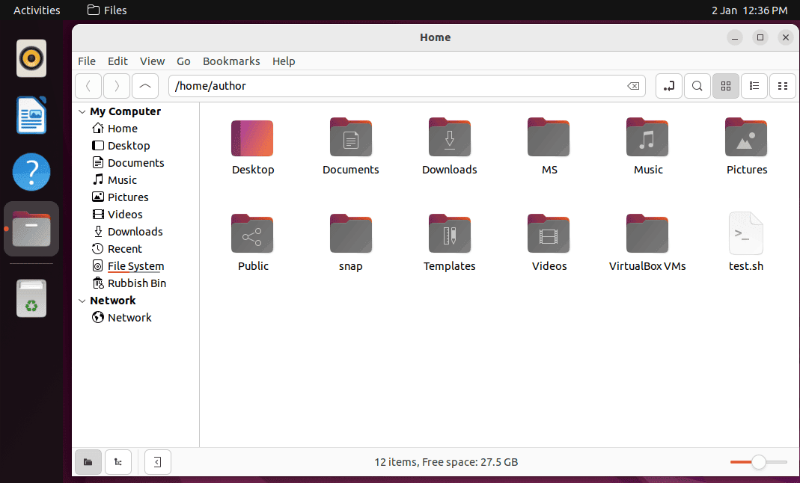Select File System in the sidebar
Viewport: 800px width, 483px height.
point(135,265)
